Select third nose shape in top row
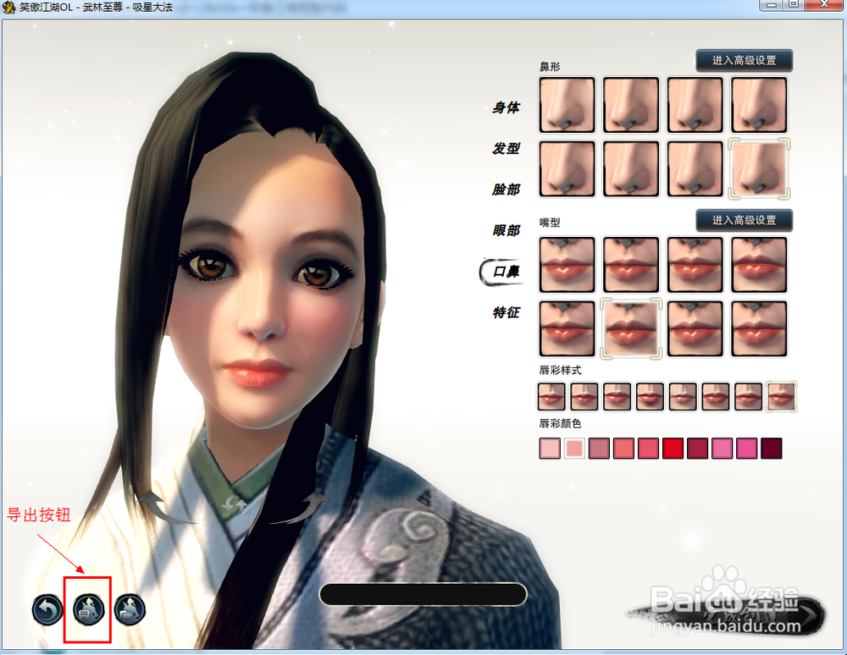The width and height of the screenshot is (847, 655). point(695,105)
